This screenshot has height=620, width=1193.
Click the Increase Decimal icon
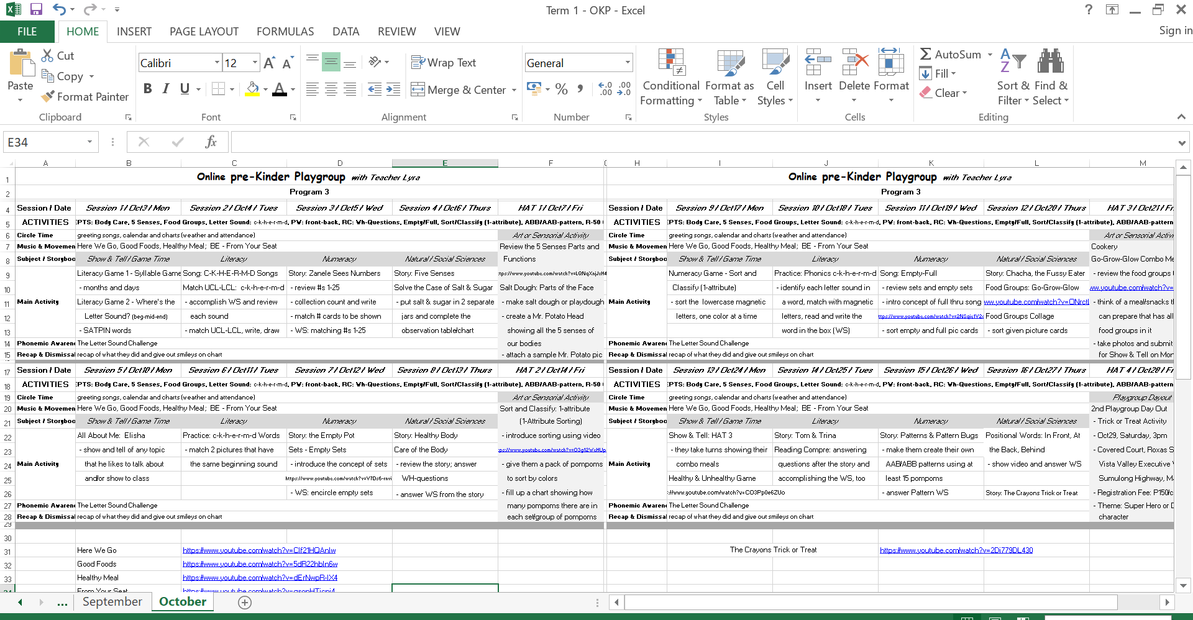[605, 89]
